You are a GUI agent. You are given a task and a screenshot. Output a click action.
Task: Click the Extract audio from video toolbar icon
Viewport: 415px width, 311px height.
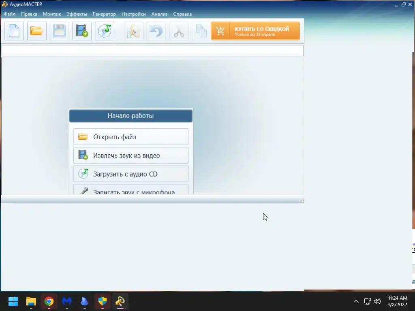[82, 31]
